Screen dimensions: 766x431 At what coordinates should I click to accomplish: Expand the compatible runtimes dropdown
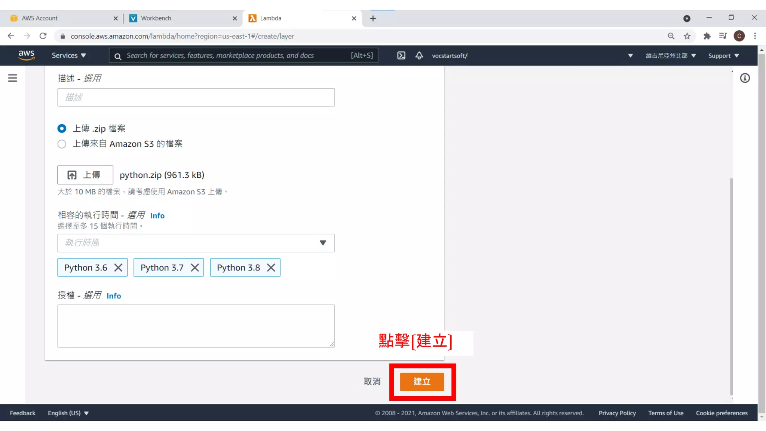196,243
